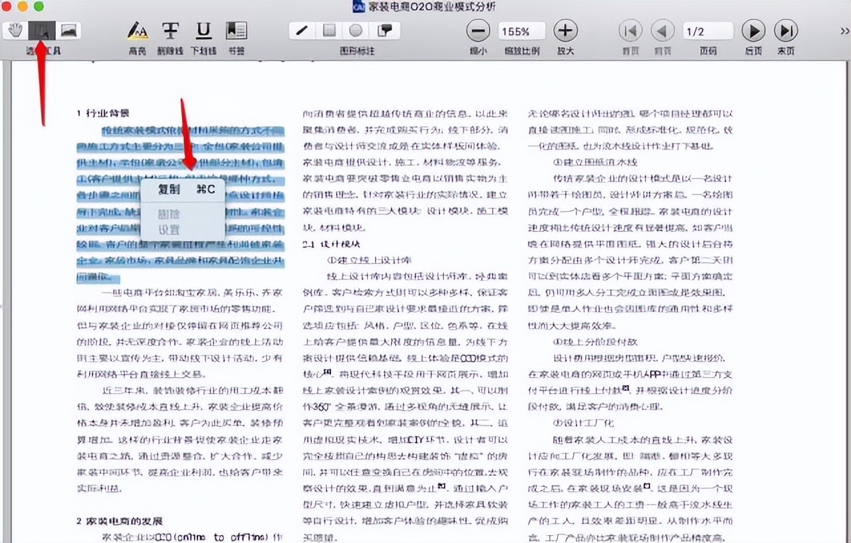Image resolution: width=851 pixels, height=543 pixels.
Task: Add a bookmark (书签) to the page
Action: (237, 31)
